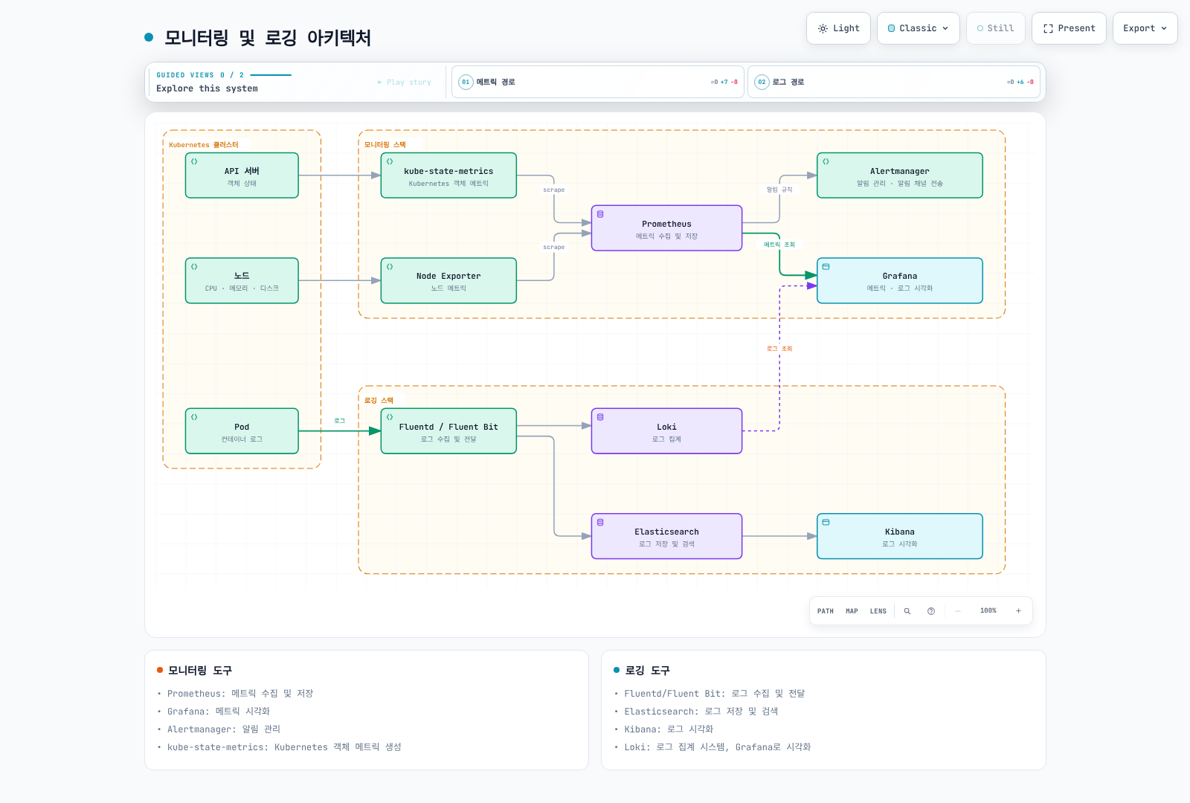Click the Elasticsearch: 로그 저장 및 검색 bullet
The image size is (1190, 803).
coord(701,712)
